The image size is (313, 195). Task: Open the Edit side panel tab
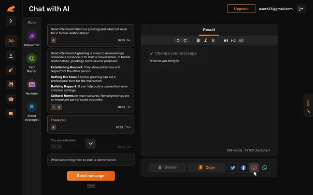(308, 105)
